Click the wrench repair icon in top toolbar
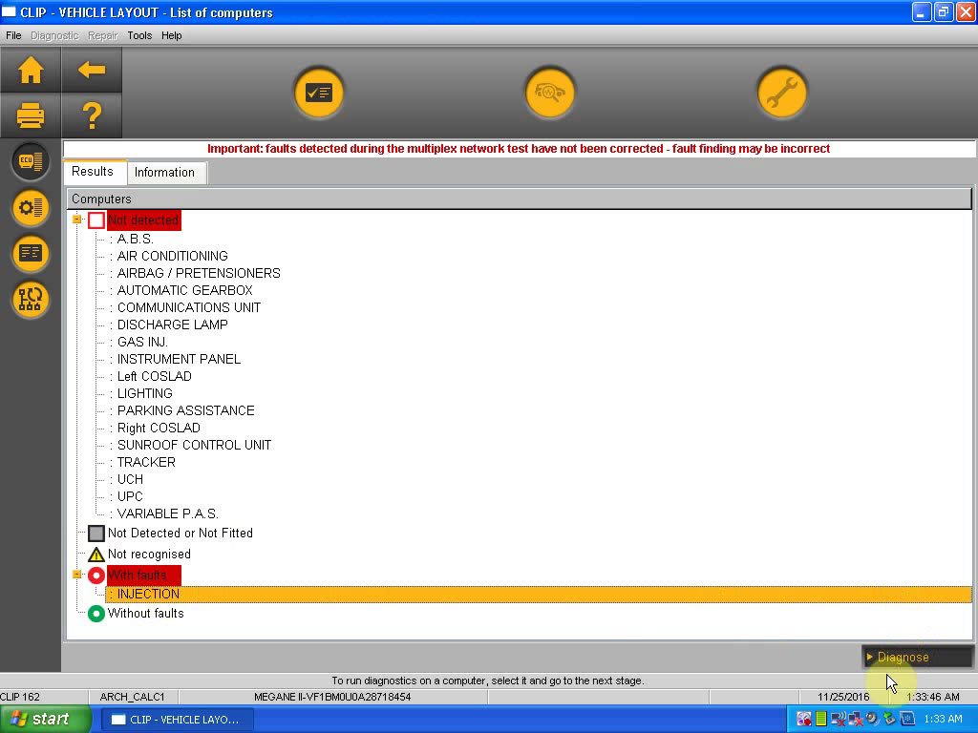Image resolution: width=978 pixels, height=733 pixels. click(782, 93)
